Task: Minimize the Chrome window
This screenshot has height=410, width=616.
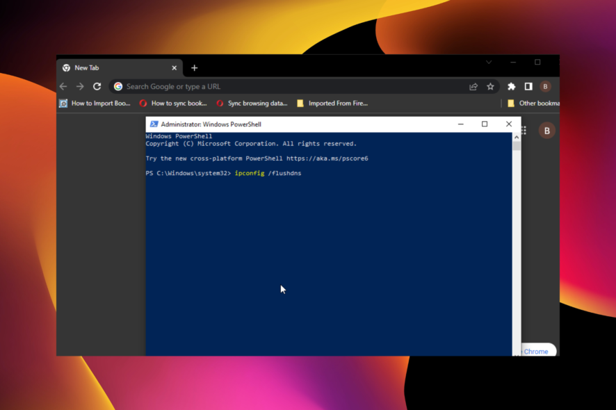Action: [513, 62]
